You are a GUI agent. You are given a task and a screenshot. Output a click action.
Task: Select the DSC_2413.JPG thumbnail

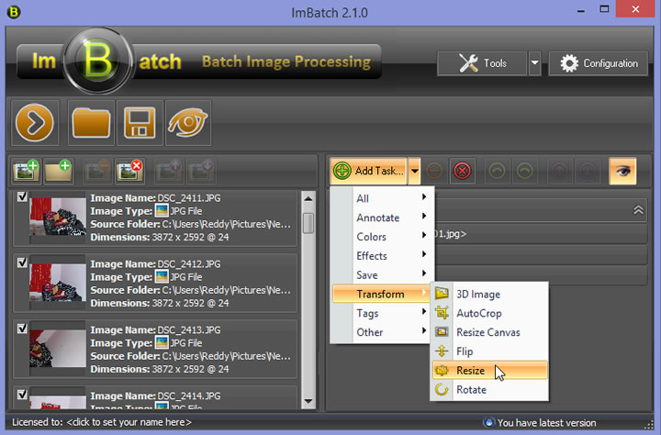point(58,348)
